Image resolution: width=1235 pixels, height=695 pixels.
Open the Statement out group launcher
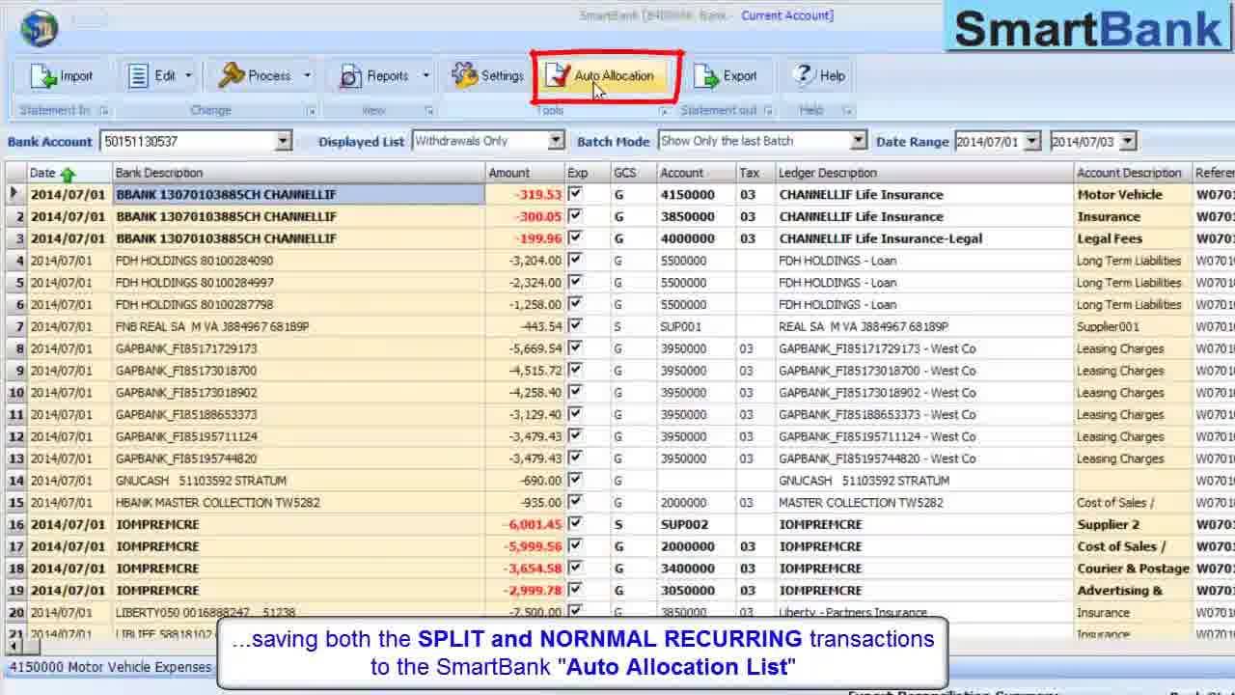(x=770, y=111)
